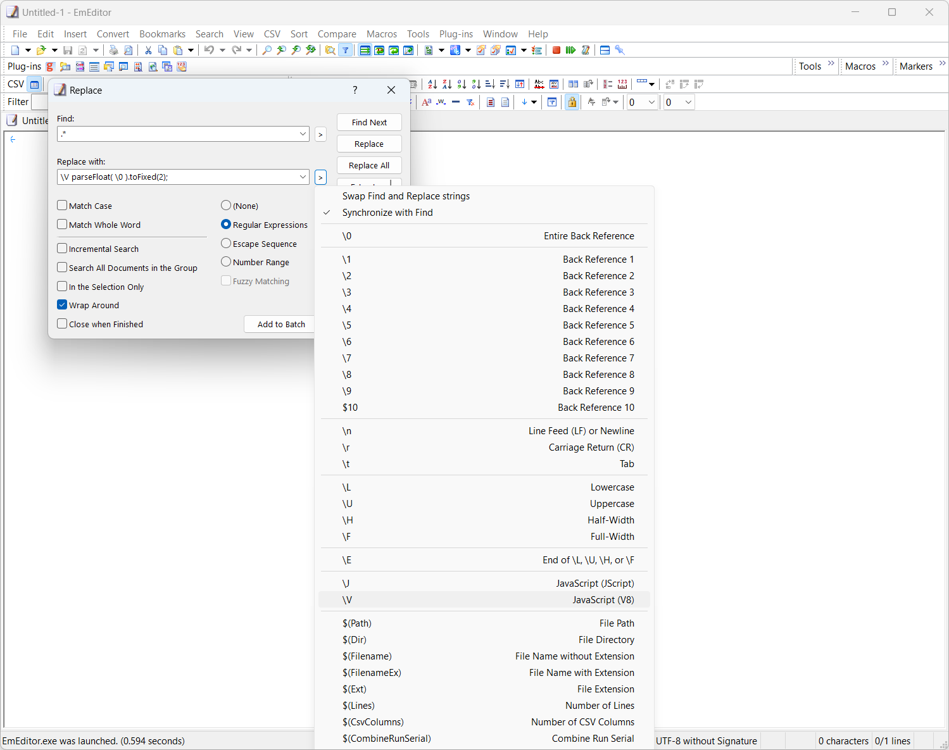The height and width of the screenshot is (750, 949).
Task: Click the Print icon in toolbar
Action: [x=113, y=50]
